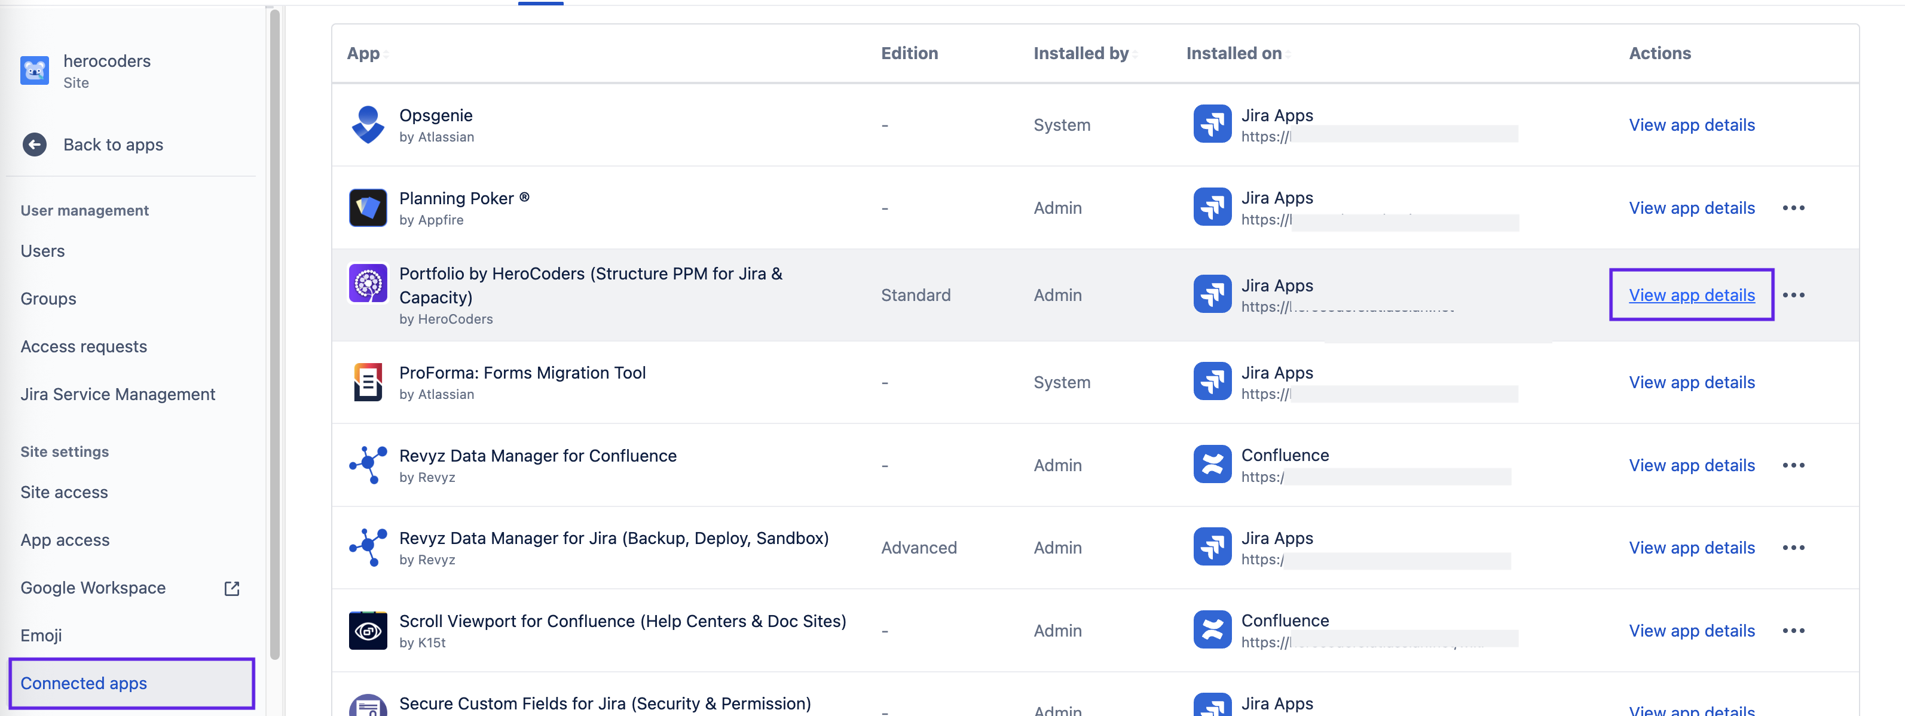Go to Users in sidebar
The image size is (1905, 716).
pyautogui.click(x=43, y=251)
